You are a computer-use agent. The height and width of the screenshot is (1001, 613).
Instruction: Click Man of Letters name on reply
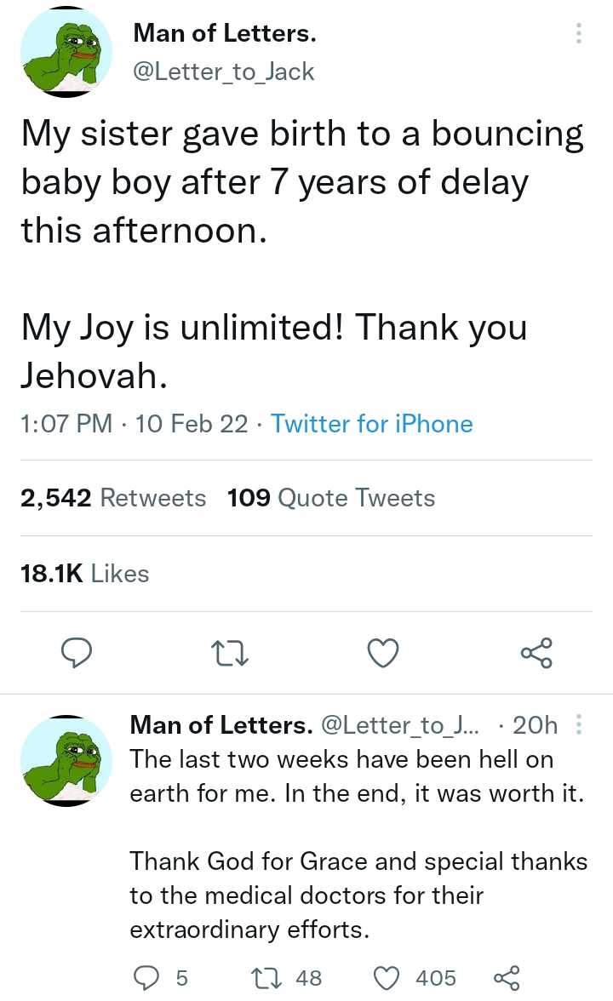pyautogui.click(x=221, y=725)
